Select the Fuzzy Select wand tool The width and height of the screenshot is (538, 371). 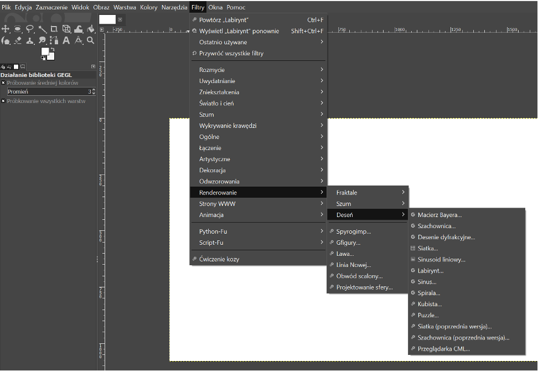(42, 29)
